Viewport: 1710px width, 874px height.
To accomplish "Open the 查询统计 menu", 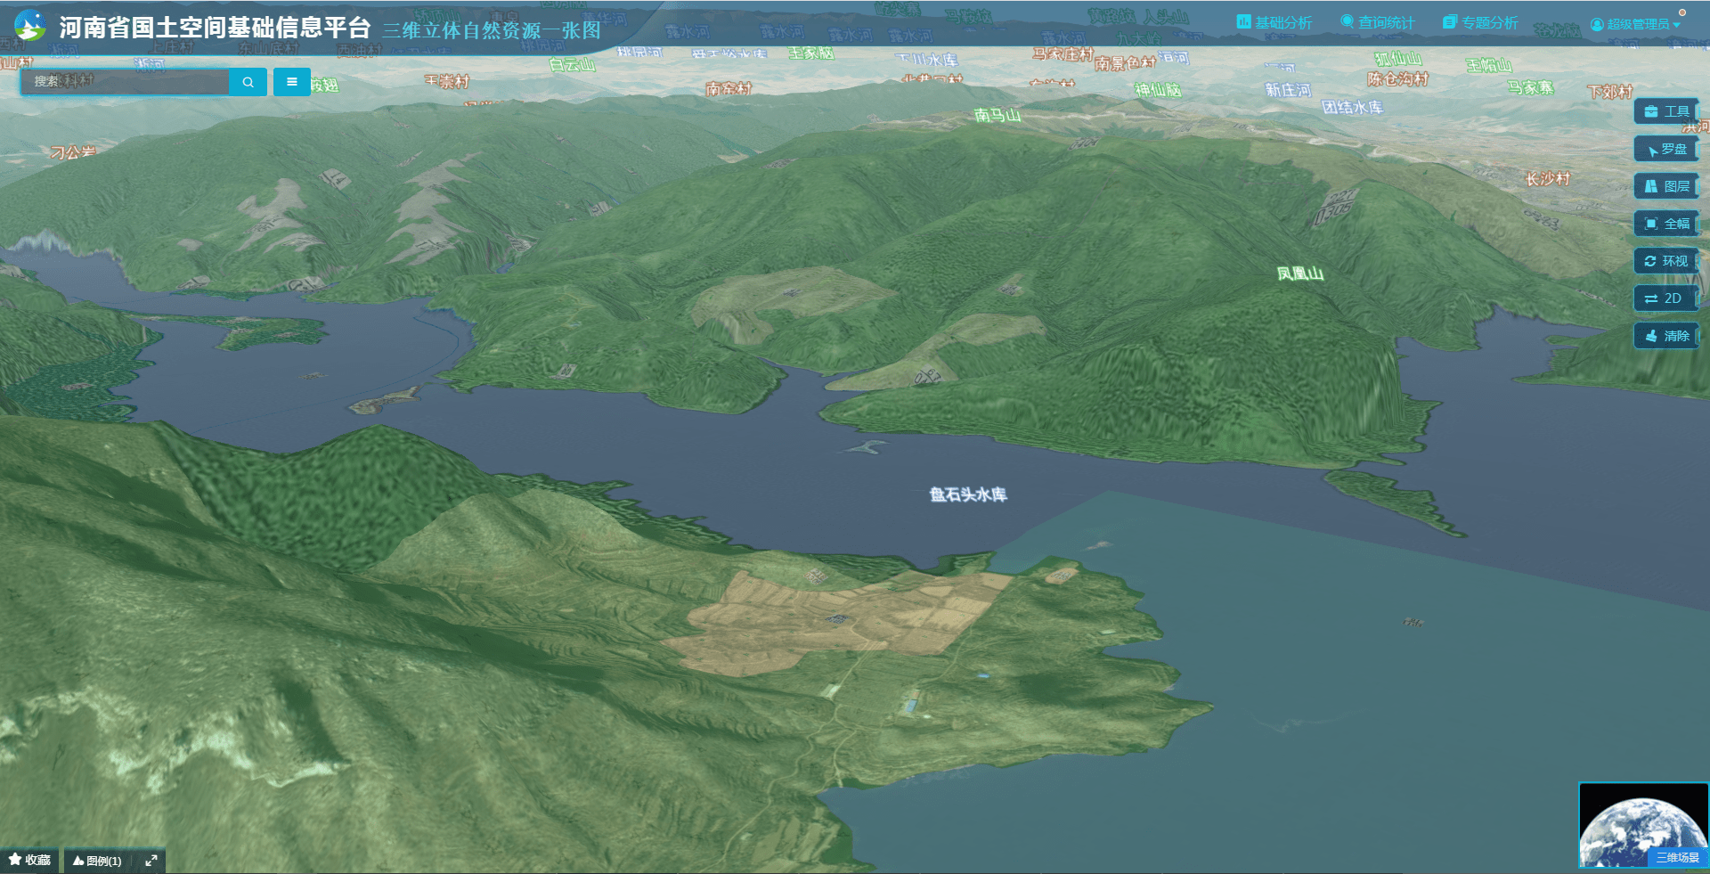I will [1377, 22].
